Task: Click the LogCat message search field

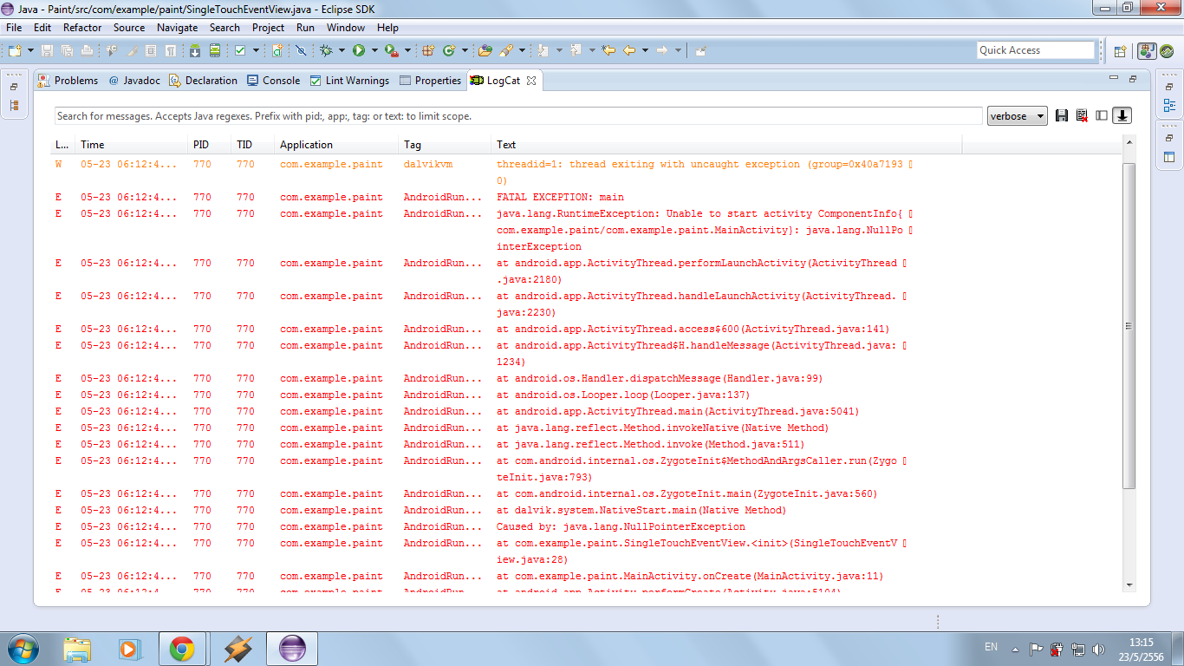Action: [x=518, y=116]
